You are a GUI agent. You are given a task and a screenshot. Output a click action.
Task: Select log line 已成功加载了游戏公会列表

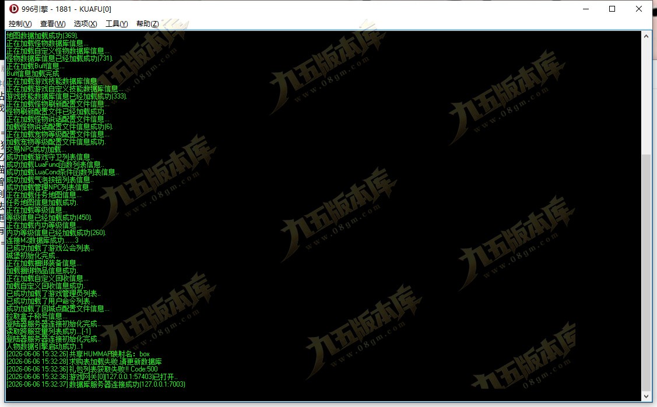pos(50,248)
